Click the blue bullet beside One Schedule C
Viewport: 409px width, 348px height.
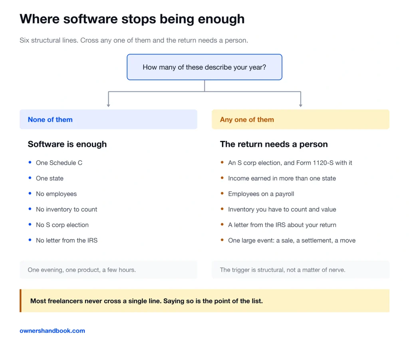(30, 162)
